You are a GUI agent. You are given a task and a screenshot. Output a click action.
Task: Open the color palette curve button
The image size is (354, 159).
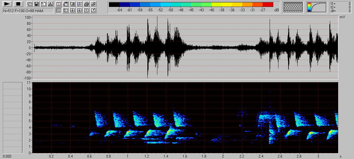316,7
